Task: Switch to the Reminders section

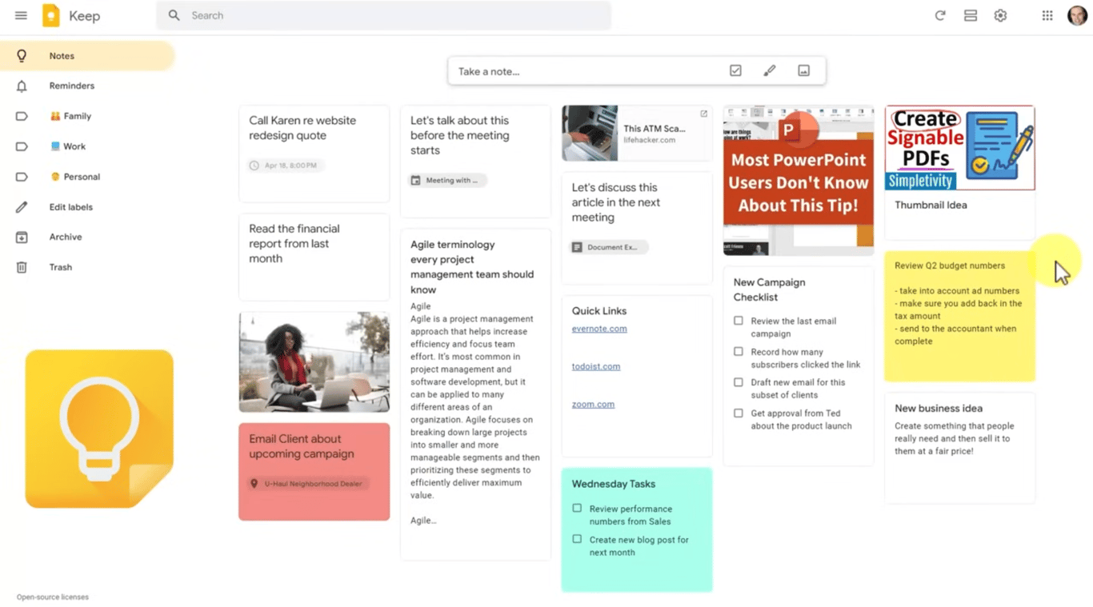Action: coord(71,86)
